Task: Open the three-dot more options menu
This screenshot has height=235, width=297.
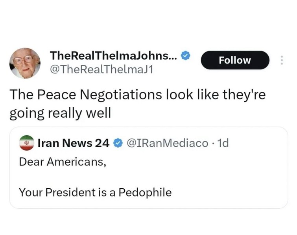Action: pyautogui.click(x=281, y=60)
